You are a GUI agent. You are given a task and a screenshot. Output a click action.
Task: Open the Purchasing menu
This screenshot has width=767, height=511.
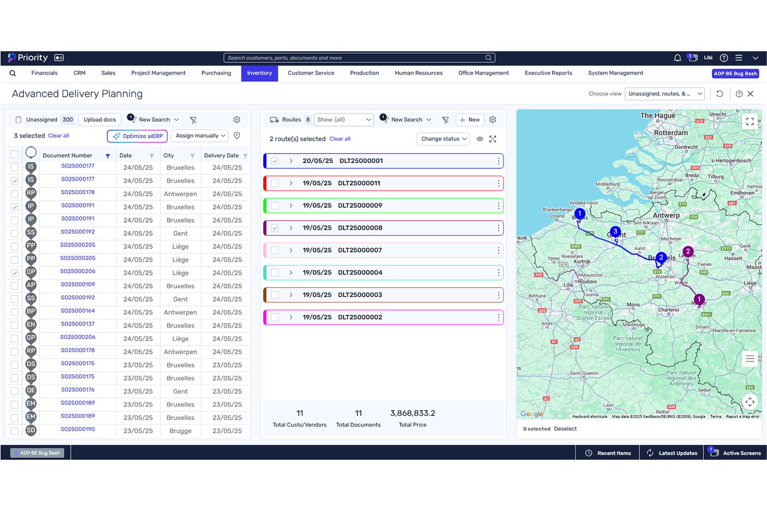(216, 73)
